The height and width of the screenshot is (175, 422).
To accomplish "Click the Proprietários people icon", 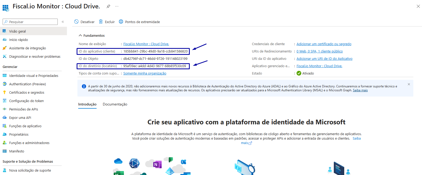I will click(x=4, y=134).
